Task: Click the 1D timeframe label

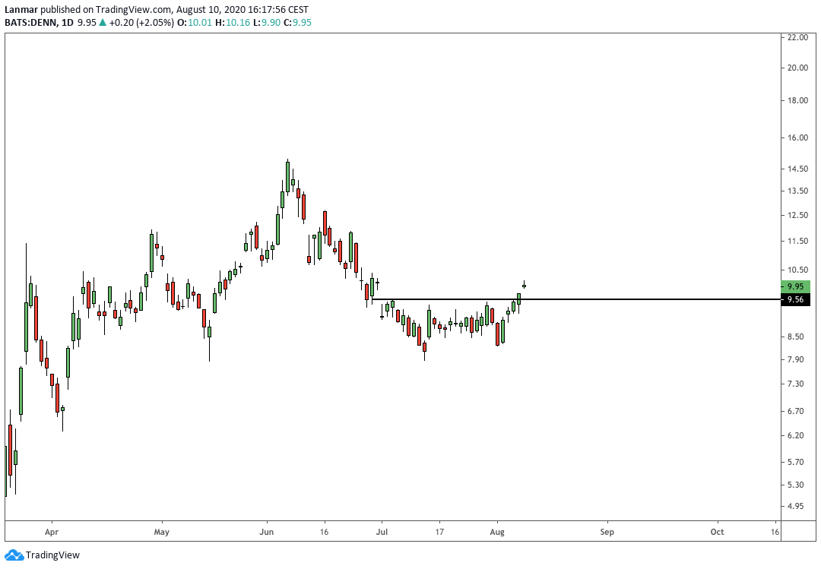Action: point(67,23)
